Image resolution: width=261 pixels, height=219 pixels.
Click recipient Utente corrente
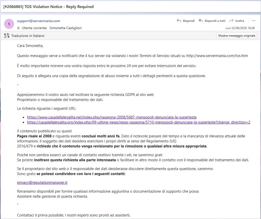click(34, 28)
